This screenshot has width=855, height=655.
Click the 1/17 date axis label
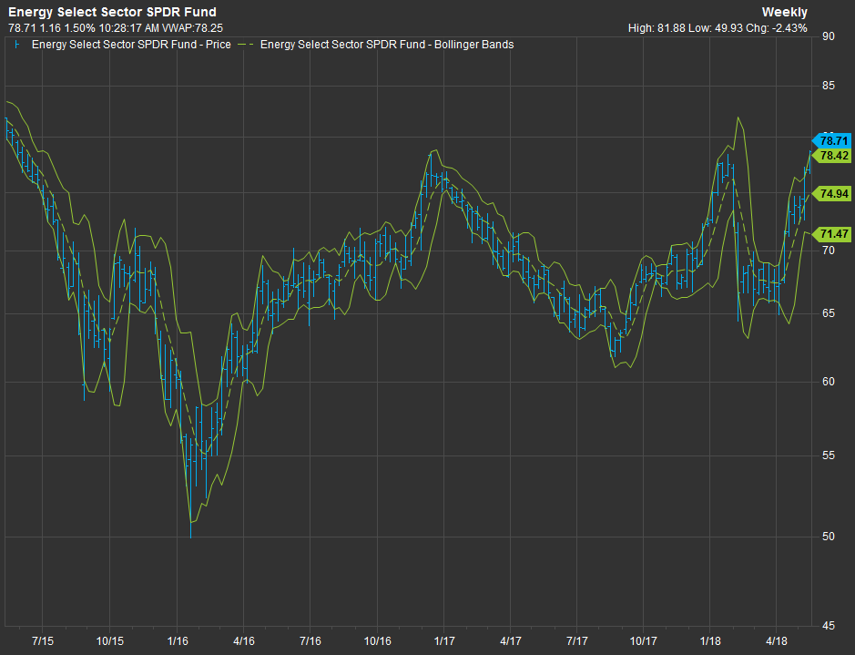pyautogui.click(x=444, y=641)
